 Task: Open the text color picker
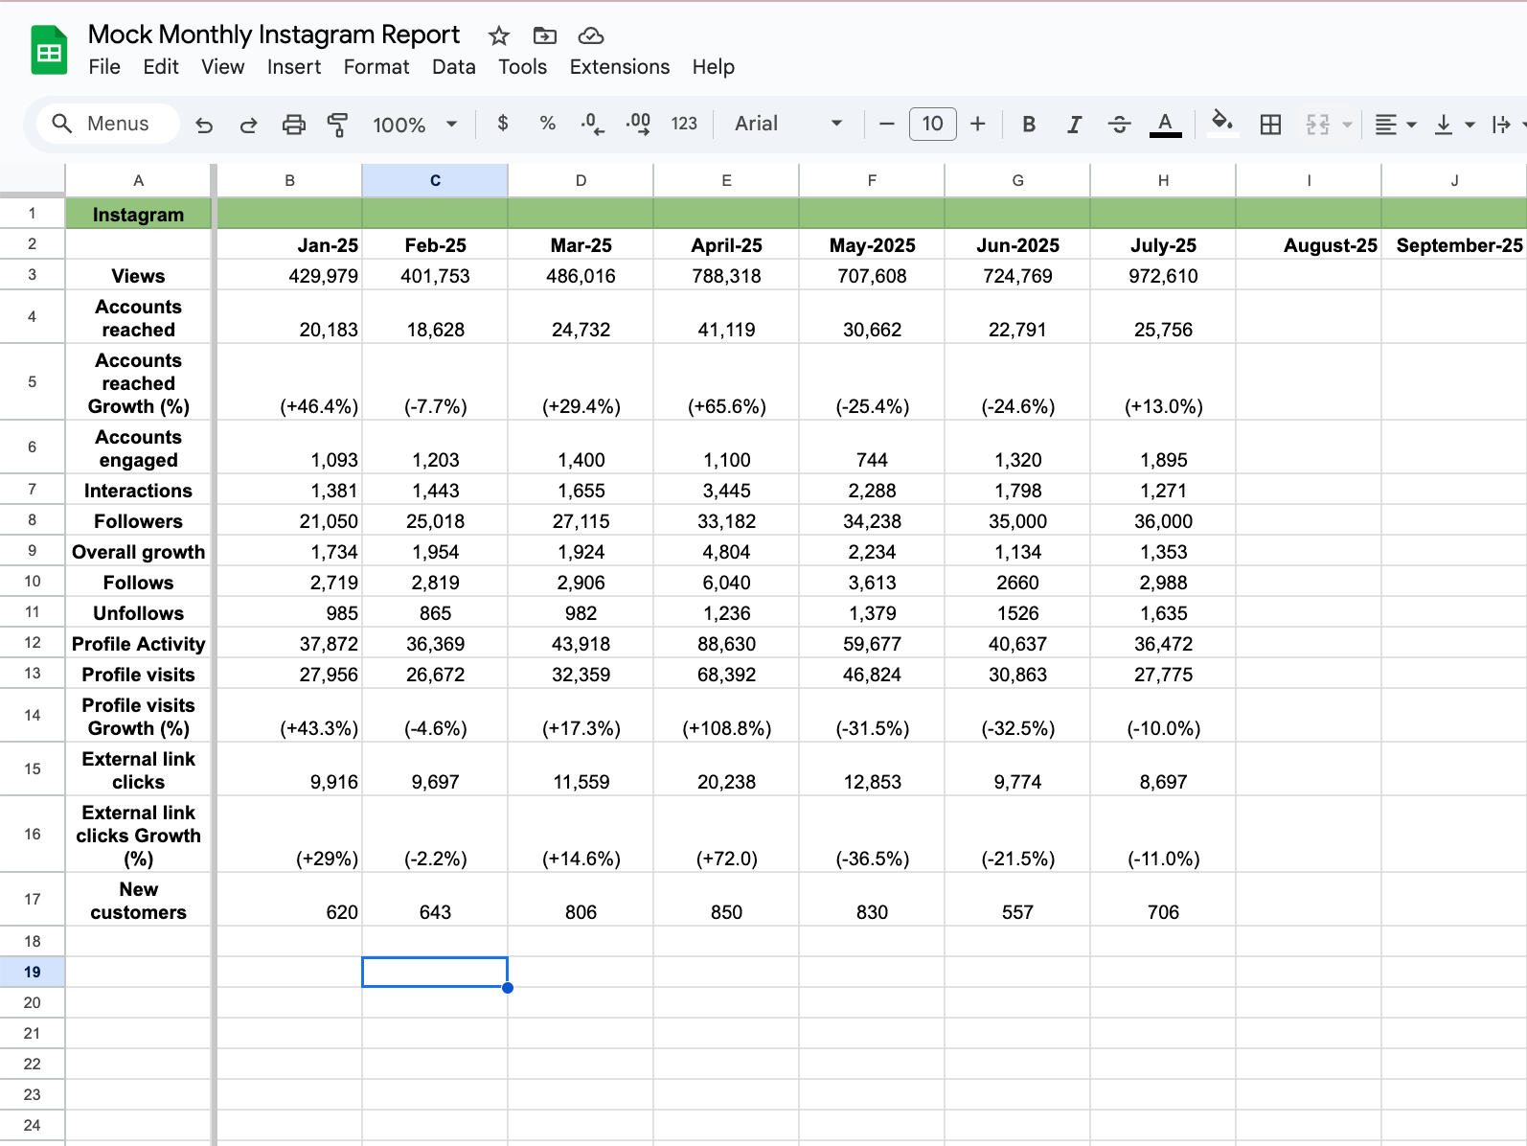point(1165,124)
